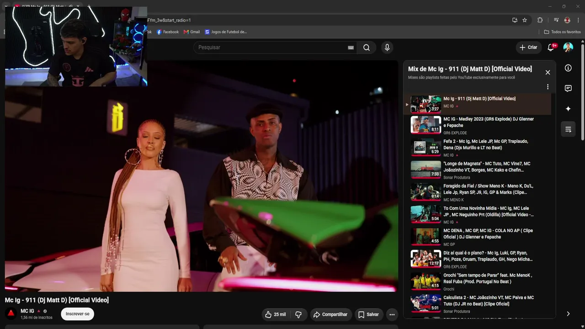
Task: Bookmark this page with the star icon
Action: point(525,20)
